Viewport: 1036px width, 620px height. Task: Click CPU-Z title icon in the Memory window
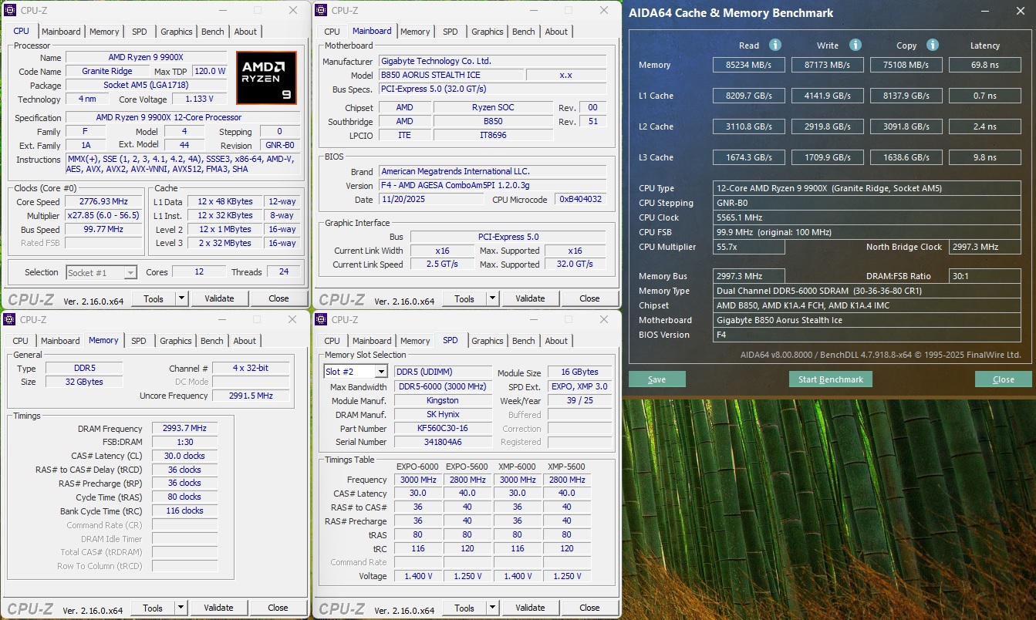[x=10, y=319]
